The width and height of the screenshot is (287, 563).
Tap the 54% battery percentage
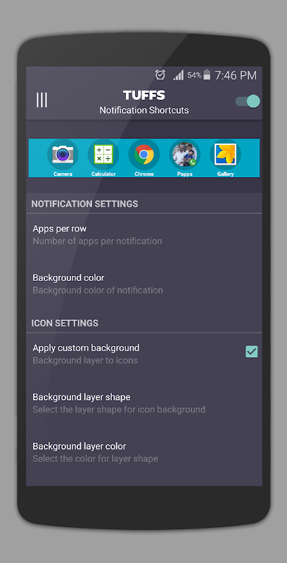194,75
